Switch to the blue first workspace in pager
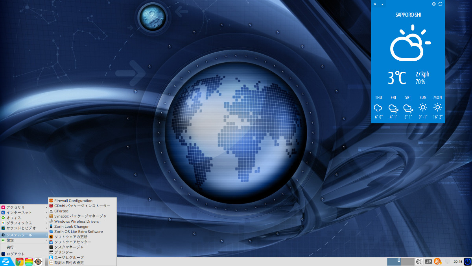This screenshot has height=266, width=472. coord(394,262)
